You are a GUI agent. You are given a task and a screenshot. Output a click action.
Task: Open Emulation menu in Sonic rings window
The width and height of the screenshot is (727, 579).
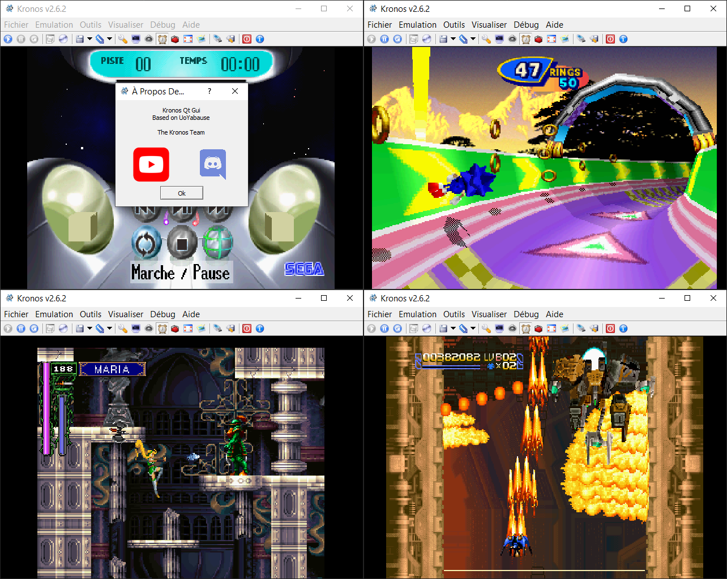coord(417,25)
